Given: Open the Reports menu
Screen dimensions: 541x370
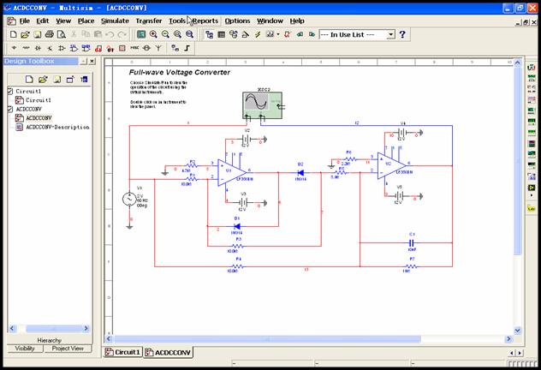Looking at the screenshot, I should pyautogui.click(x=205, y=21).
